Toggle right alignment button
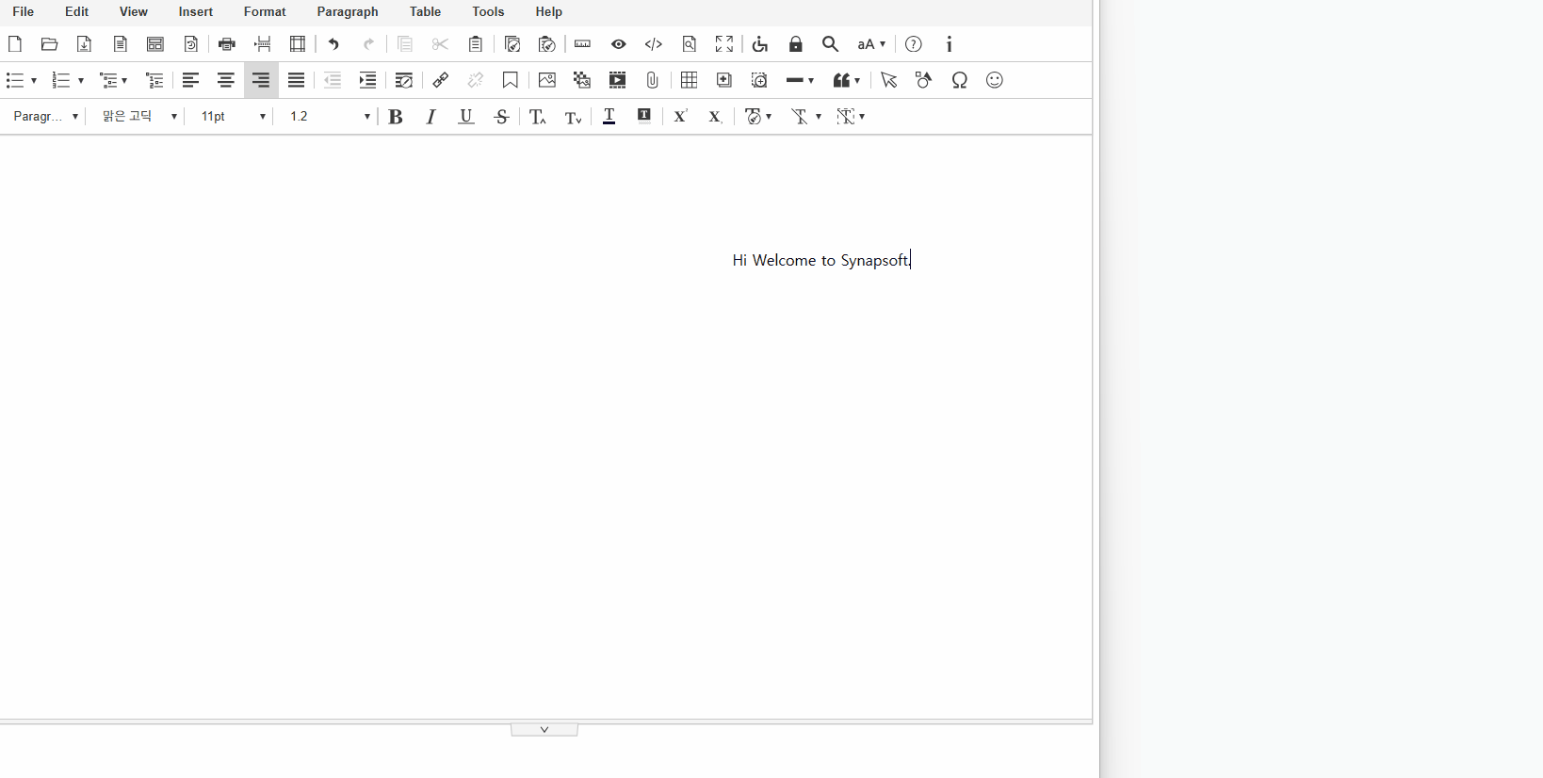Image resolution: width=1543 pixels, height=778 pixels. point(261,80)
